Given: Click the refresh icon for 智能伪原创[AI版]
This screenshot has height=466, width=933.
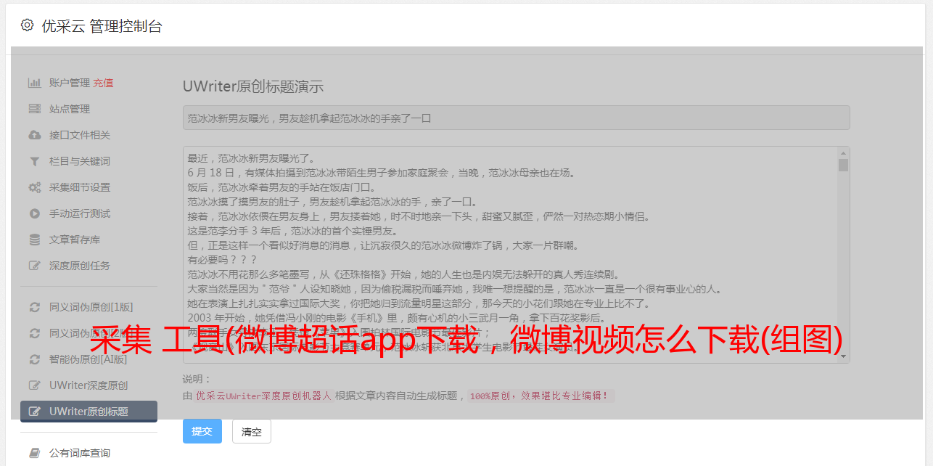Looking at the screenshot, I should point(34,359).
